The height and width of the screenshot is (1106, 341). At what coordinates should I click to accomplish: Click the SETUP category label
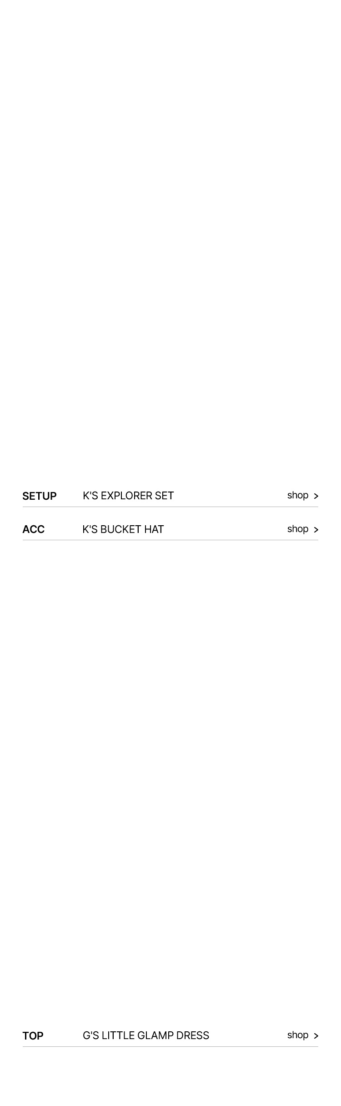[40, 496]
